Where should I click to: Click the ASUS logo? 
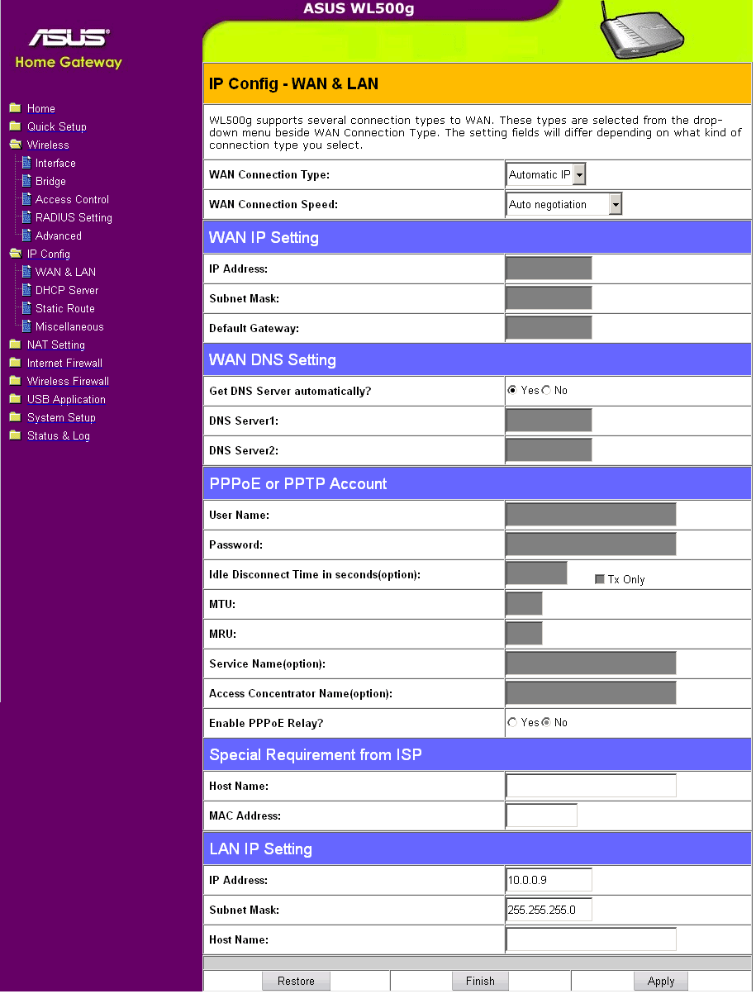coord(69,39)
